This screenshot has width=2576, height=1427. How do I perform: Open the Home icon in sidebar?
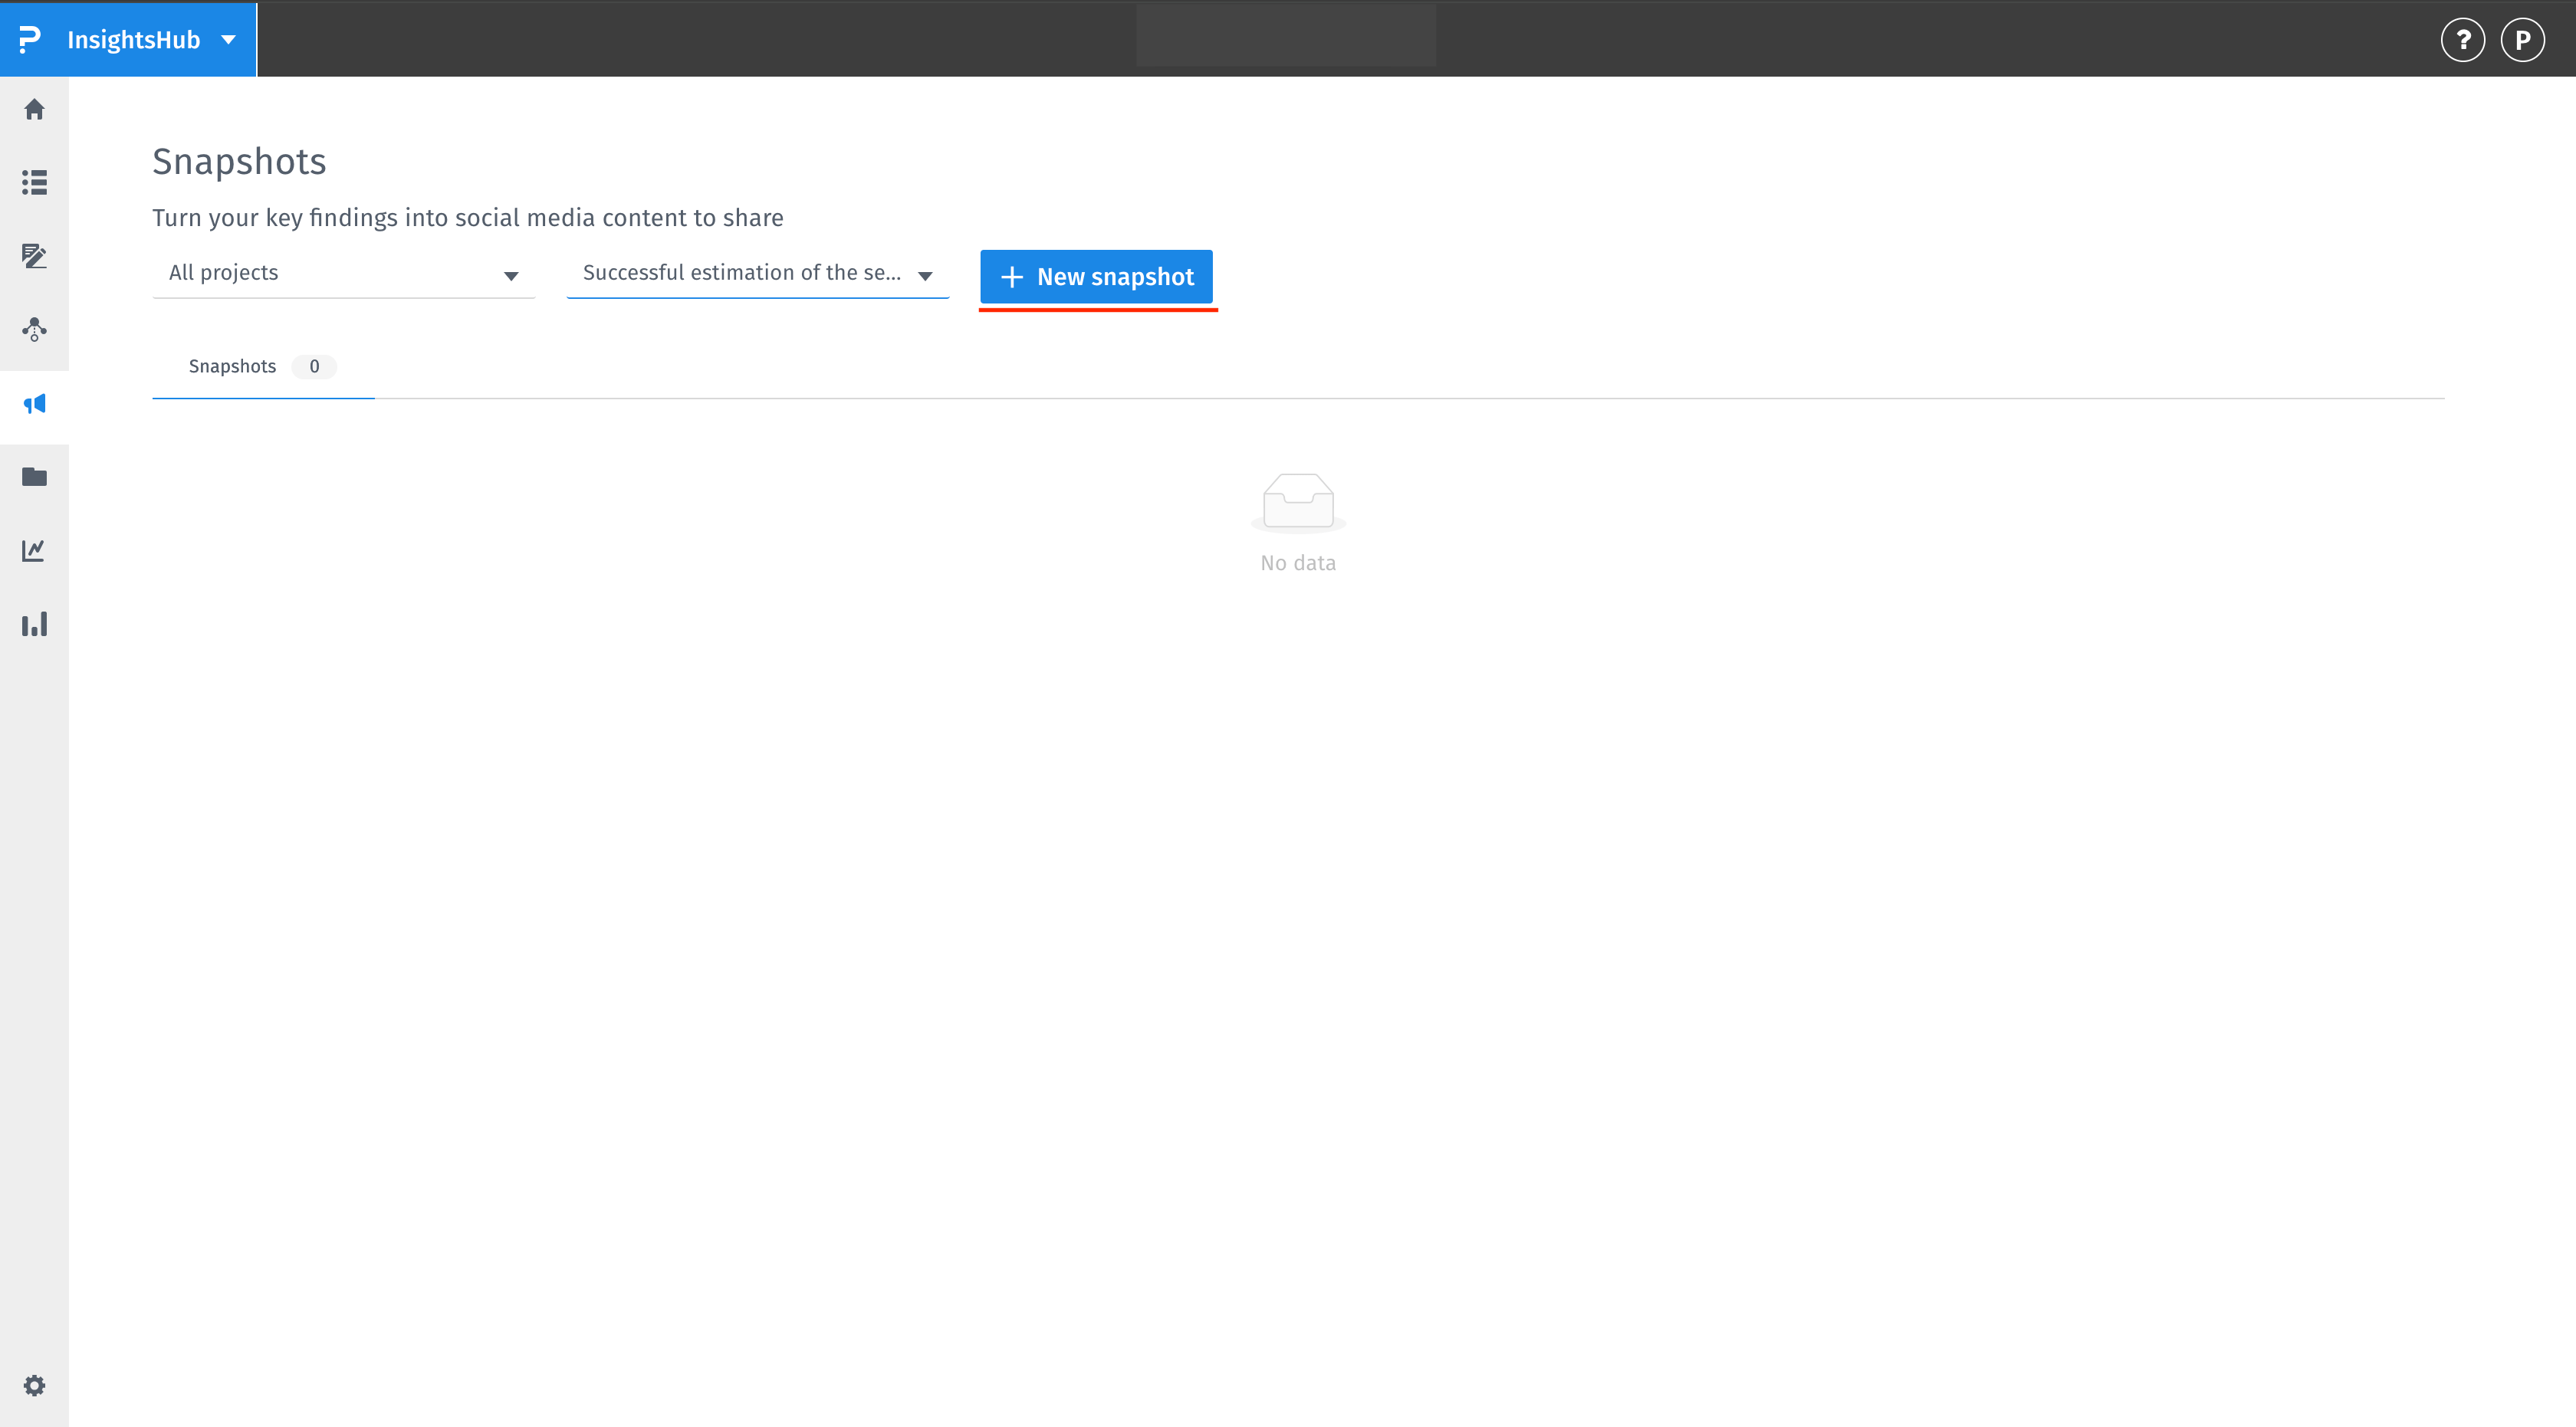point(35,110)
